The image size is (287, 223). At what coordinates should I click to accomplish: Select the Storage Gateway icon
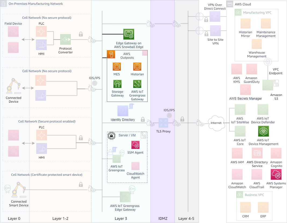(x=117, y=84)
